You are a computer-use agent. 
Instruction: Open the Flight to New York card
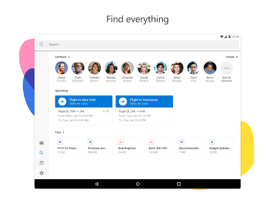click(x=84, y=110)
